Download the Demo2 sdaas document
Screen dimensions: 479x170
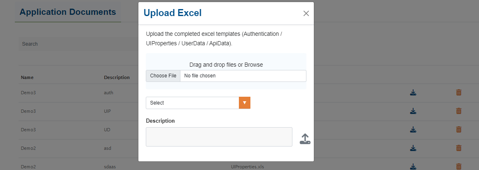pos(413,166)
